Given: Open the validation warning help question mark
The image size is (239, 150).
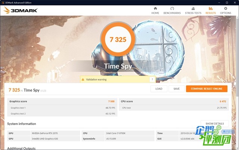Looking at the screenshot, I should [x=152, y=80].
